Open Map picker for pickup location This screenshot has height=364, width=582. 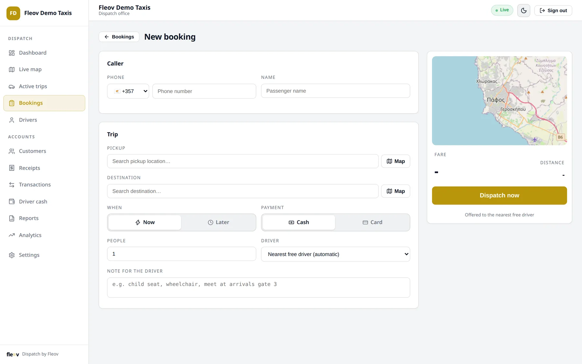(x=396, y=161)
